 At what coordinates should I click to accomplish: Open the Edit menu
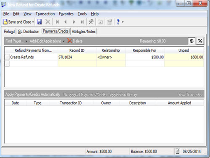point(16,14)
